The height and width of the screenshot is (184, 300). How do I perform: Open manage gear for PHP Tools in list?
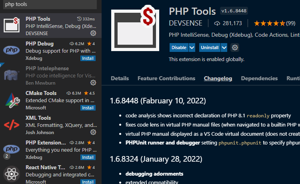click(x=93, y=33)
